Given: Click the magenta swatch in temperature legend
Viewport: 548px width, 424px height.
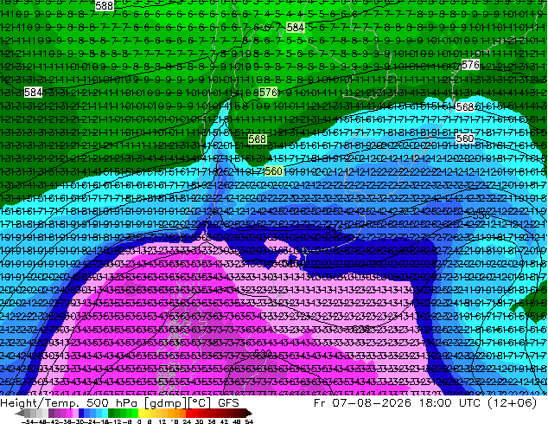Looking at the screenshot, I should point(69,414).
